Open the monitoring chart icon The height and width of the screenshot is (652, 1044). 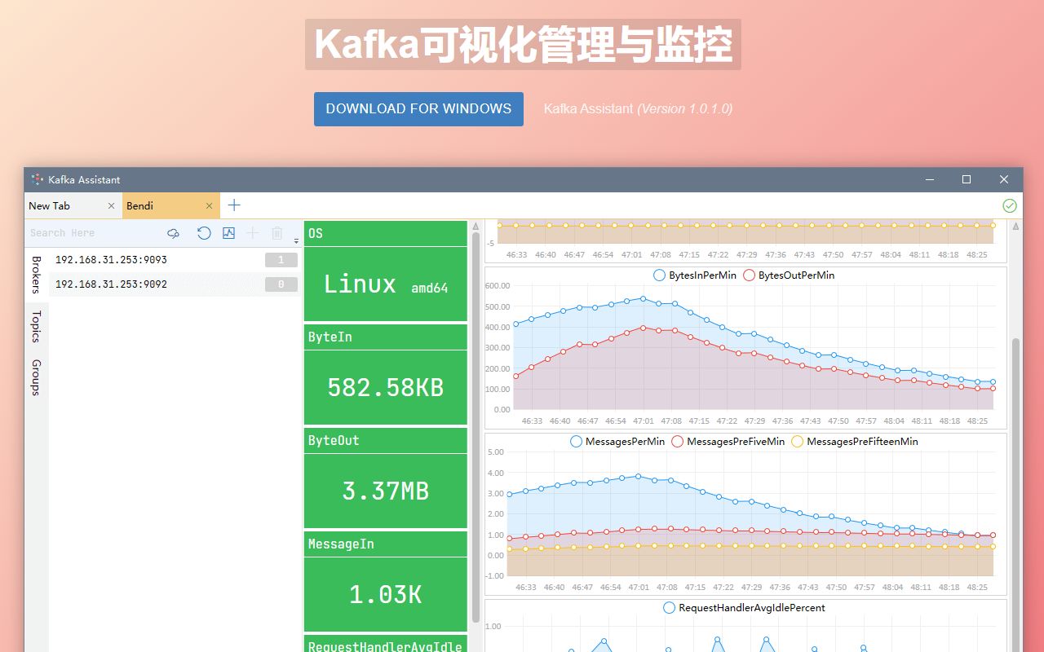coord(228,233)
